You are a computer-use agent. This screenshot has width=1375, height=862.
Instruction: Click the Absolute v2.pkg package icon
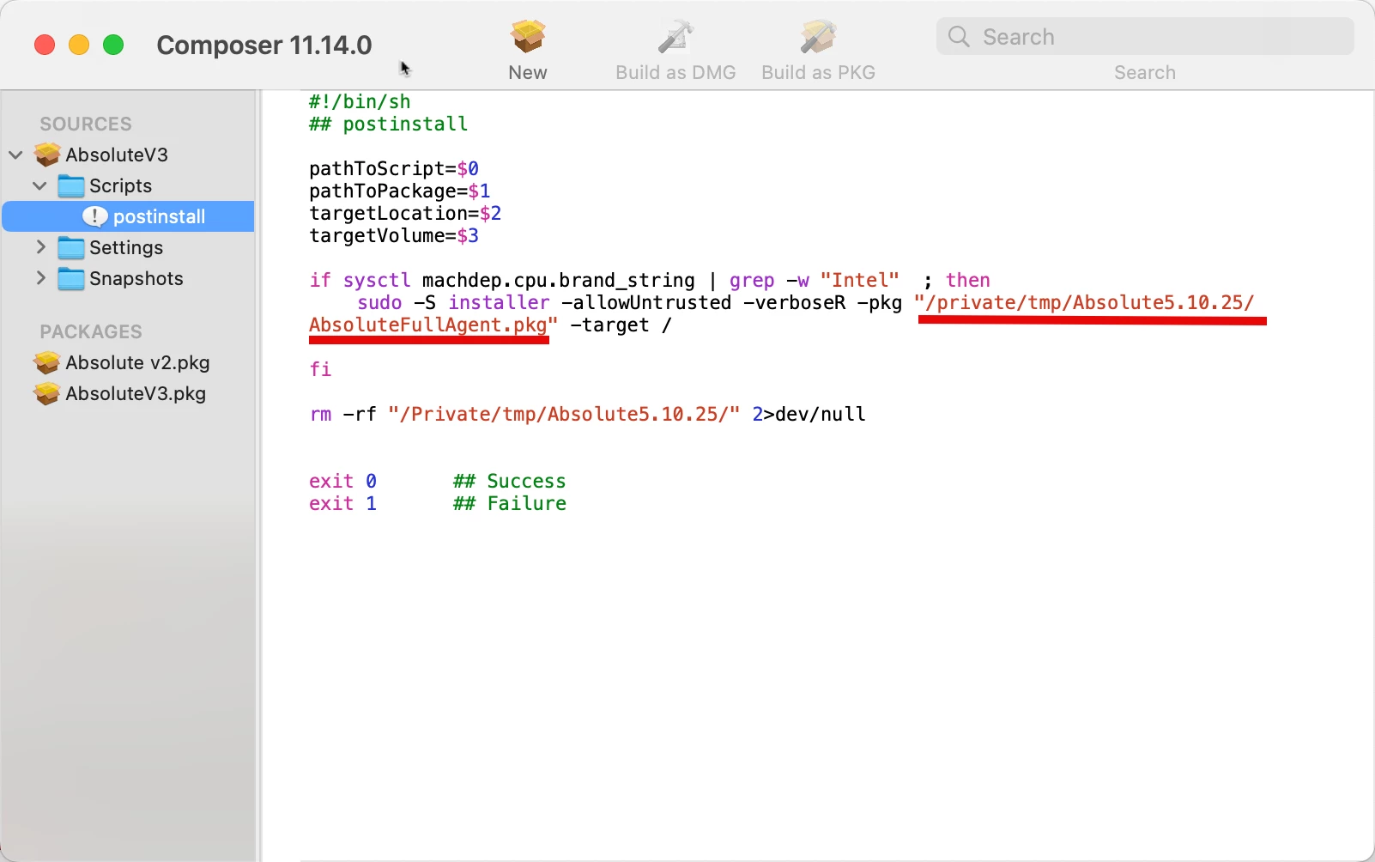[47, 362]
